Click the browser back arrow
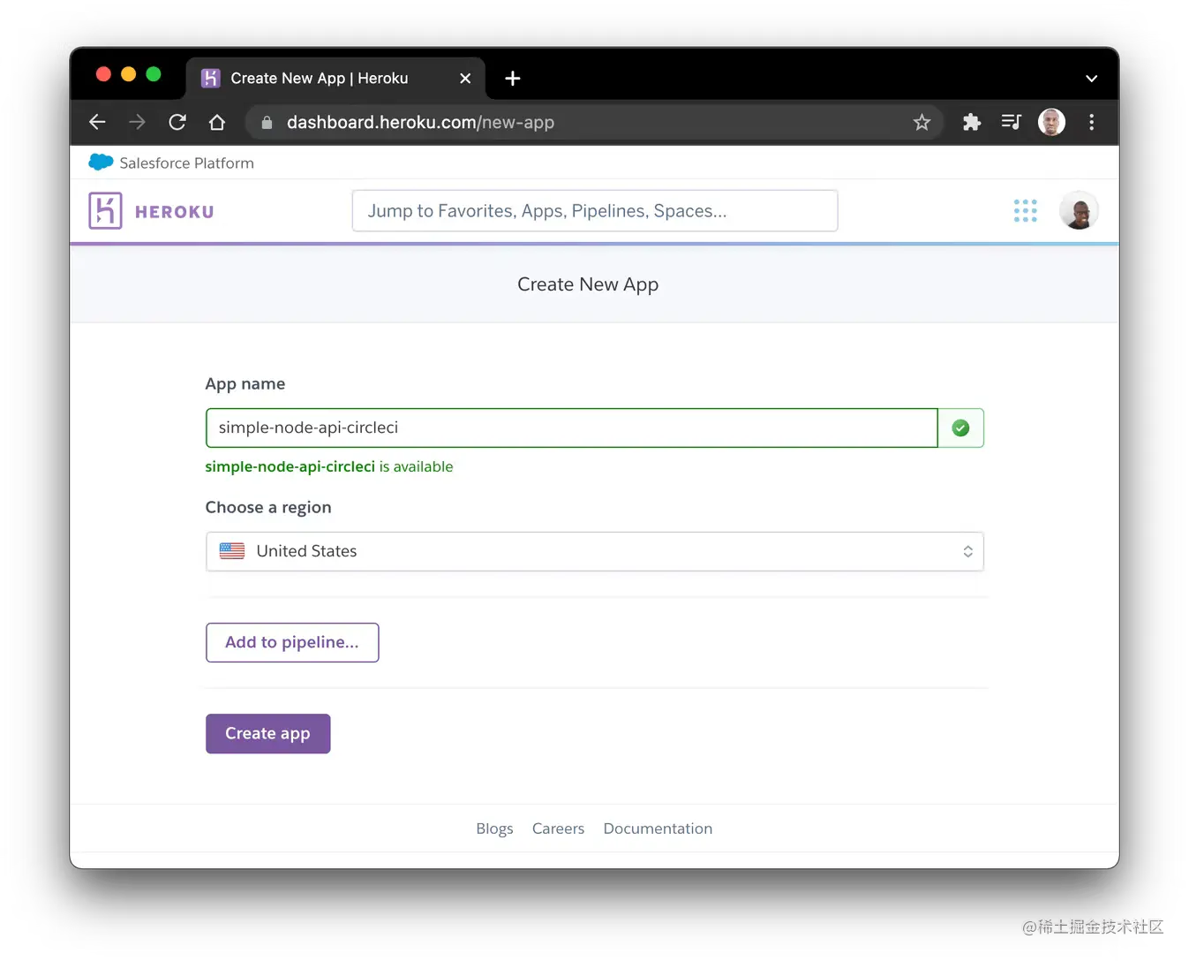 point(97,122)
